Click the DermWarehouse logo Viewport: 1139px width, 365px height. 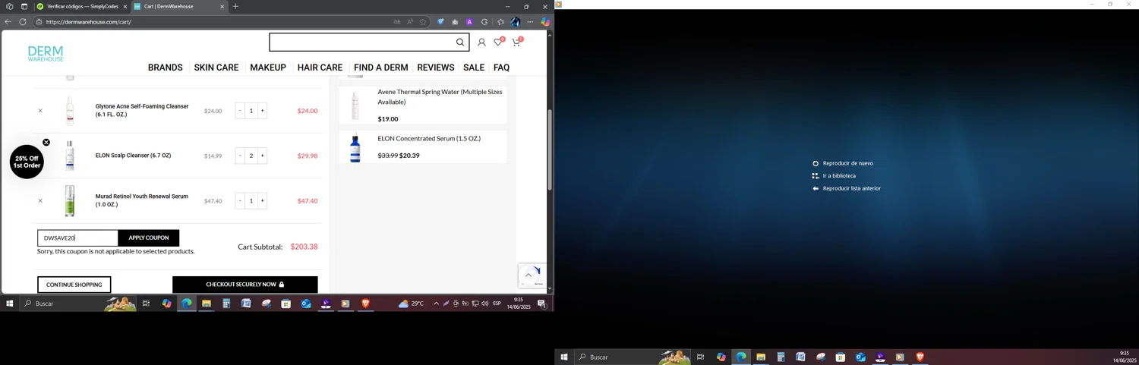tap(46, 53)
